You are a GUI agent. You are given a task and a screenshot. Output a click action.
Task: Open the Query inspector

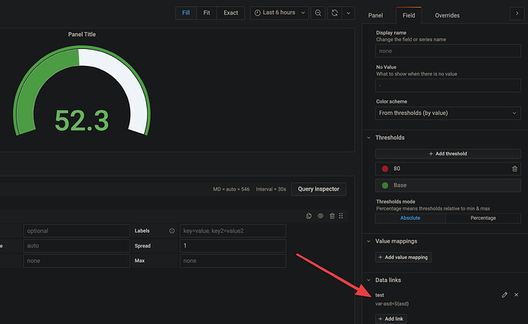318,189
